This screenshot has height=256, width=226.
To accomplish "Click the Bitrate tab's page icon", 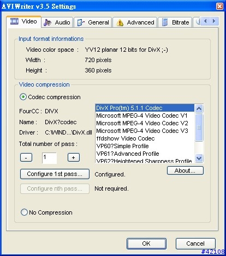I will [x=165, y=22].
